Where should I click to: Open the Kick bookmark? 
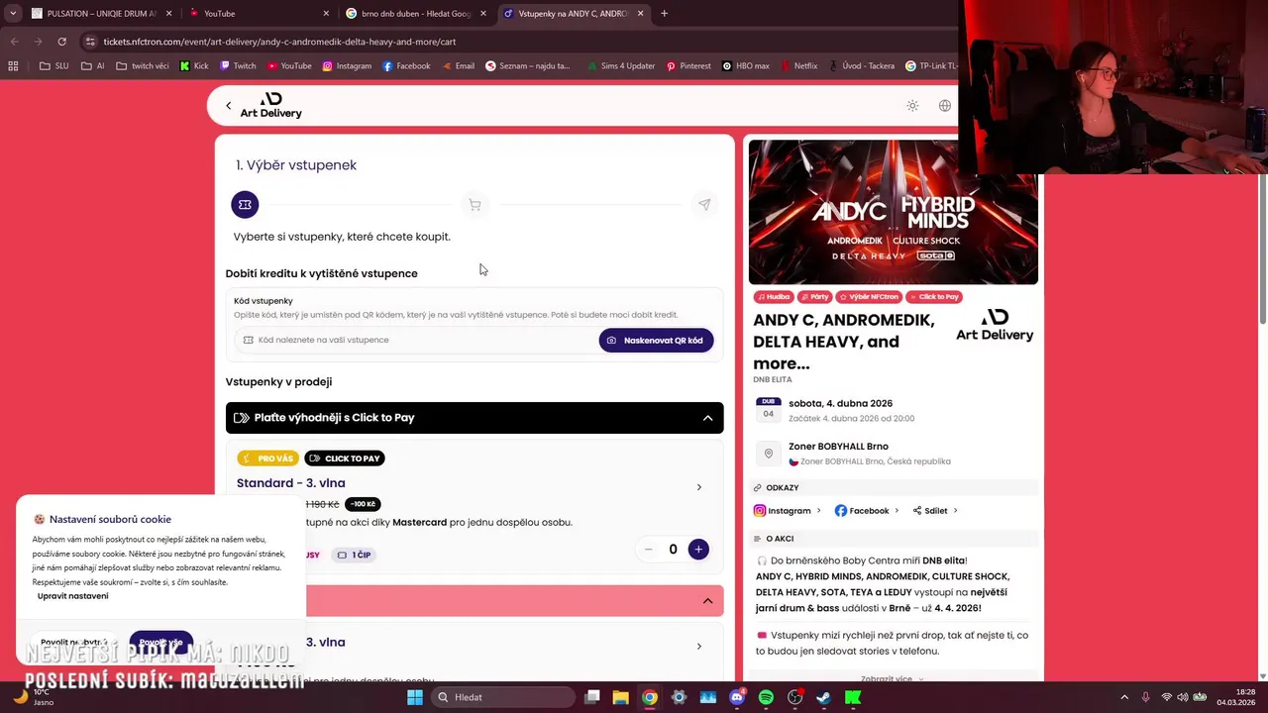[x=194, y=66]
